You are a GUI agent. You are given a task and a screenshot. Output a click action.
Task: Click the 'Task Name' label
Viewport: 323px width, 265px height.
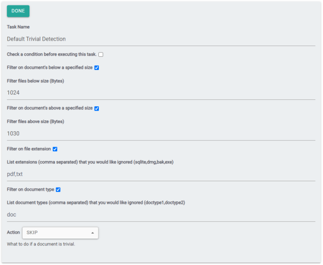[19, 27]
